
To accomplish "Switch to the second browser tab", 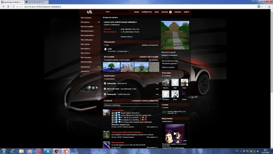I will [x=36, y=2].
